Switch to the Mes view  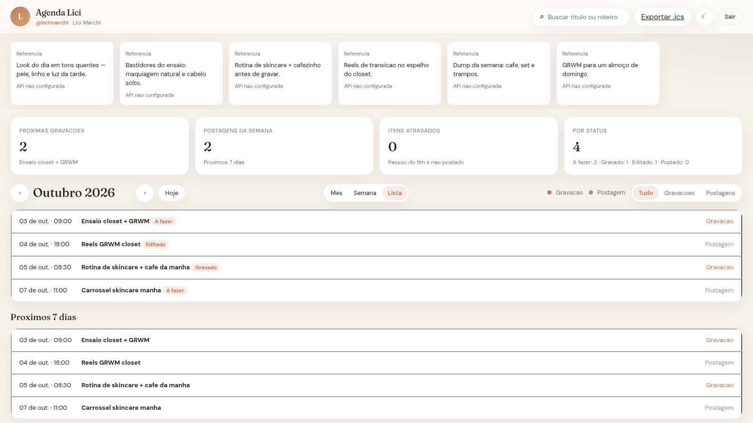pos(336,193)
